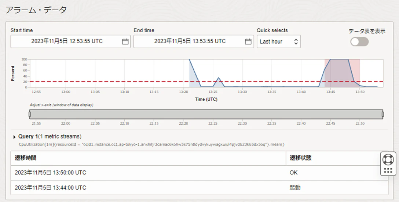Click the dotted grip below the help icon
Viewport: 399px width, 202px height.
point(388,170)
